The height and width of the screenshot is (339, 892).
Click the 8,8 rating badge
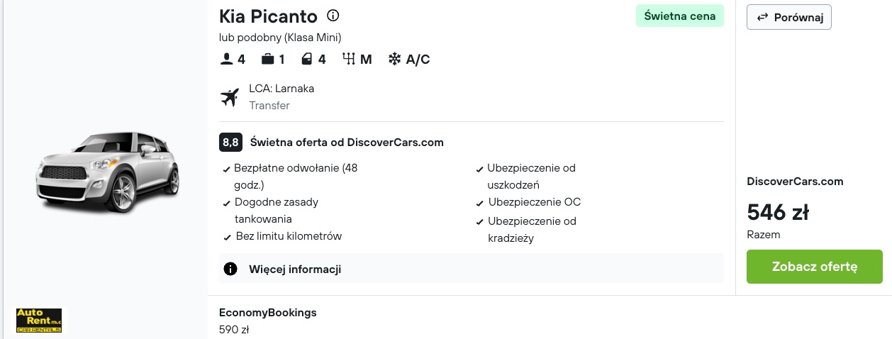(x=230, y=142)
